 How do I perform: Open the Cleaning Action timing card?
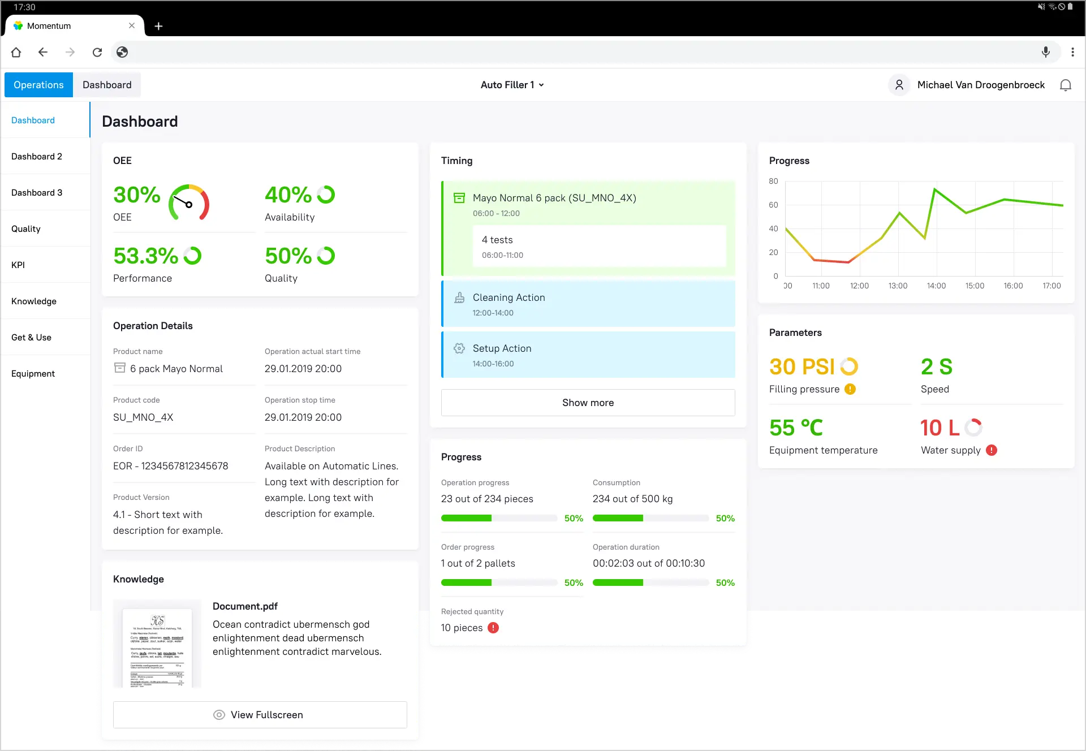[588, 304]
